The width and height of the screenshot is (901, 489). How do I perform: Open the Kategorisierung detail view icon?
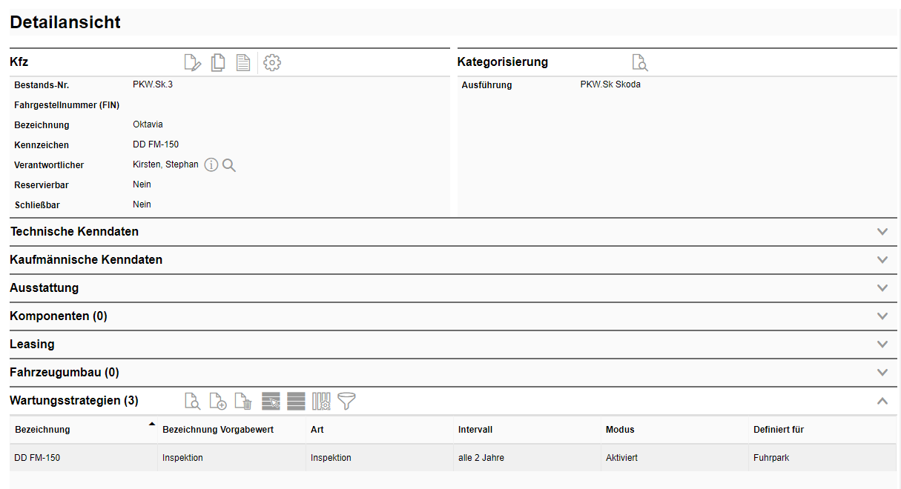click(639, 63)
